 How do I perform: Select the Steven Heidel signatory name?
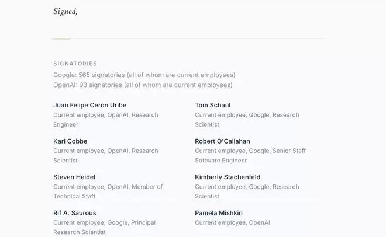tap(74, 177)
